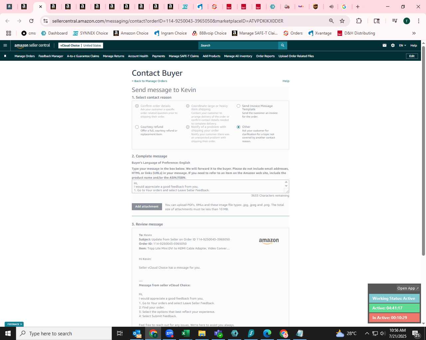The image size is (426, 340).
Task: Click the Add attachment button
Action: 147,207
